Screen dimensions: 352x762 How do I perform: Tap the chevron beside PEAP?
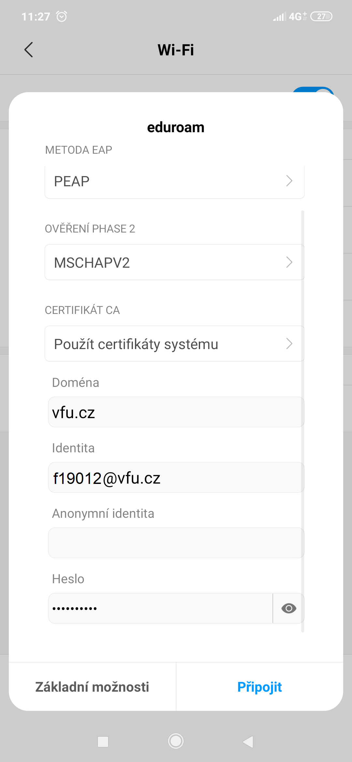pyautogui.click(x=289, y=181)
